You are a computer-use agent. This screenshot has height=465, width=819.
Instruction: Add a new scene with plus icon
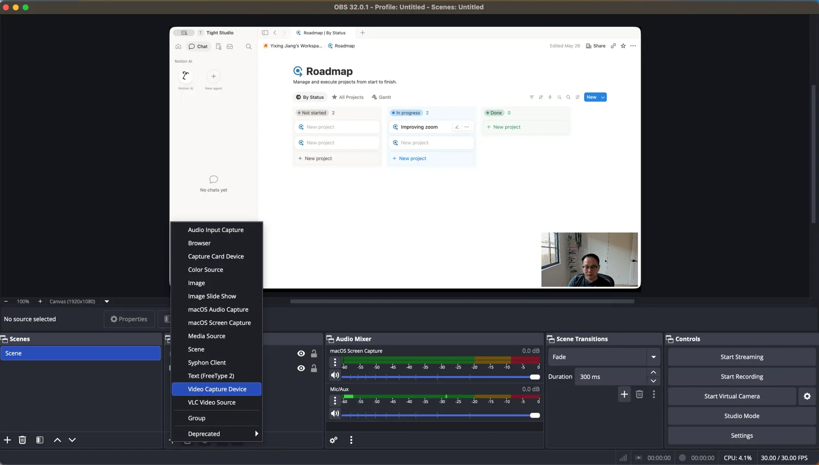7,440
